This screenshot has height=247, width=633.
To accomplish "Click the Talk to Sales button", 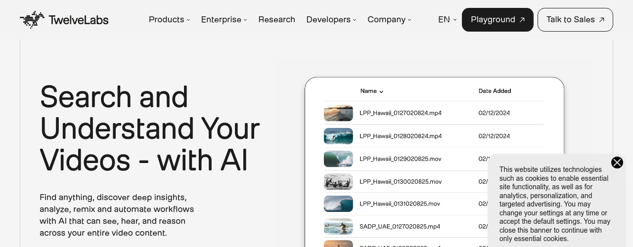I will tap(575, 20).
